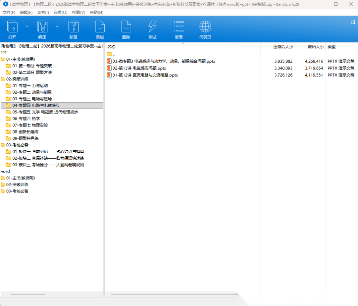Open the 选项(O) menu

(60, 12)
